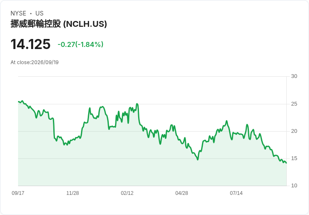
Task: Click the 15 y-axis label
Action: click(294, 158)
